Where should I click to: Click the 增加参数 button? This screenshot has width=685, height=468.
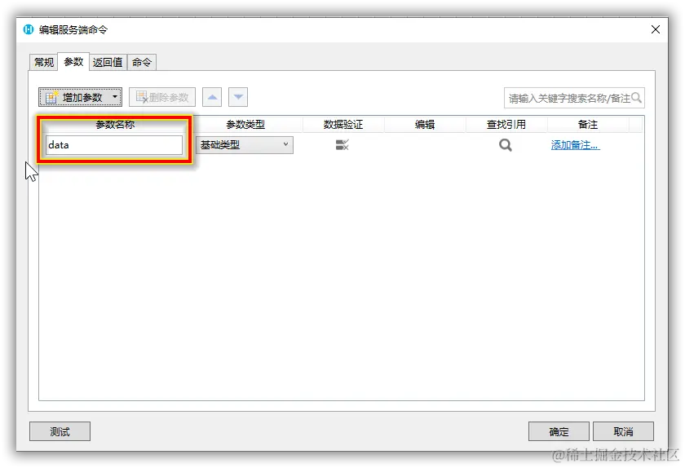pyautogui.click(x=80, y=97)
